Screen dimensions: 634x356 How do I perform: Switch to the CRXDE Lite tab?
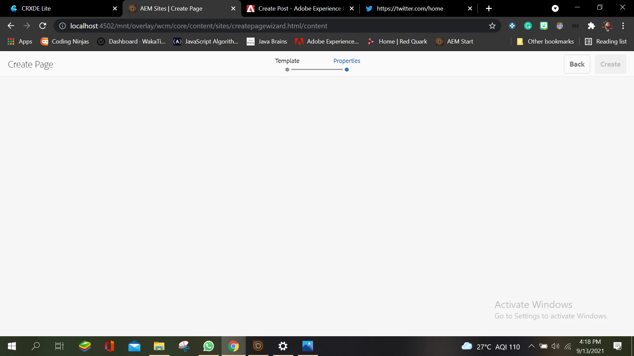[x=36, y=9]
